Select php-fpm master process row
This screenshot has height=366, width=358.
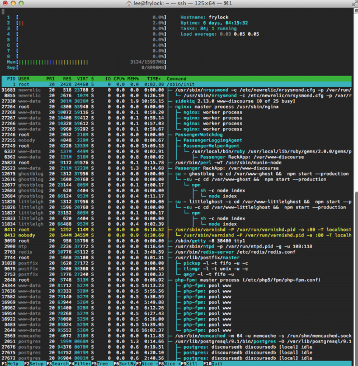pos(176,280)
